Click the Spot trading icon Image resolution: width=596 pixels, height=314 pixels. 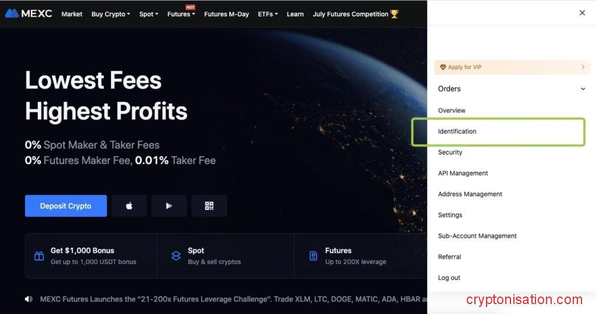tap(176, 256)
